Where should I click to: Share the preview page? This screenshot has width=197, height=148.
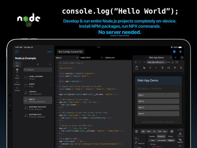click(x=172, y=62)
